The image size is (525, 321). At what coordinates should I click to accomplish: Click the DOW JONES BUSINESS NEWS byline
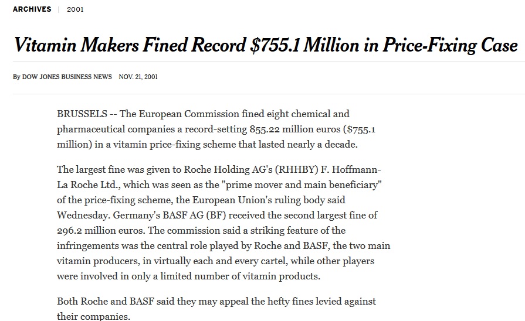tap(67, 77)
